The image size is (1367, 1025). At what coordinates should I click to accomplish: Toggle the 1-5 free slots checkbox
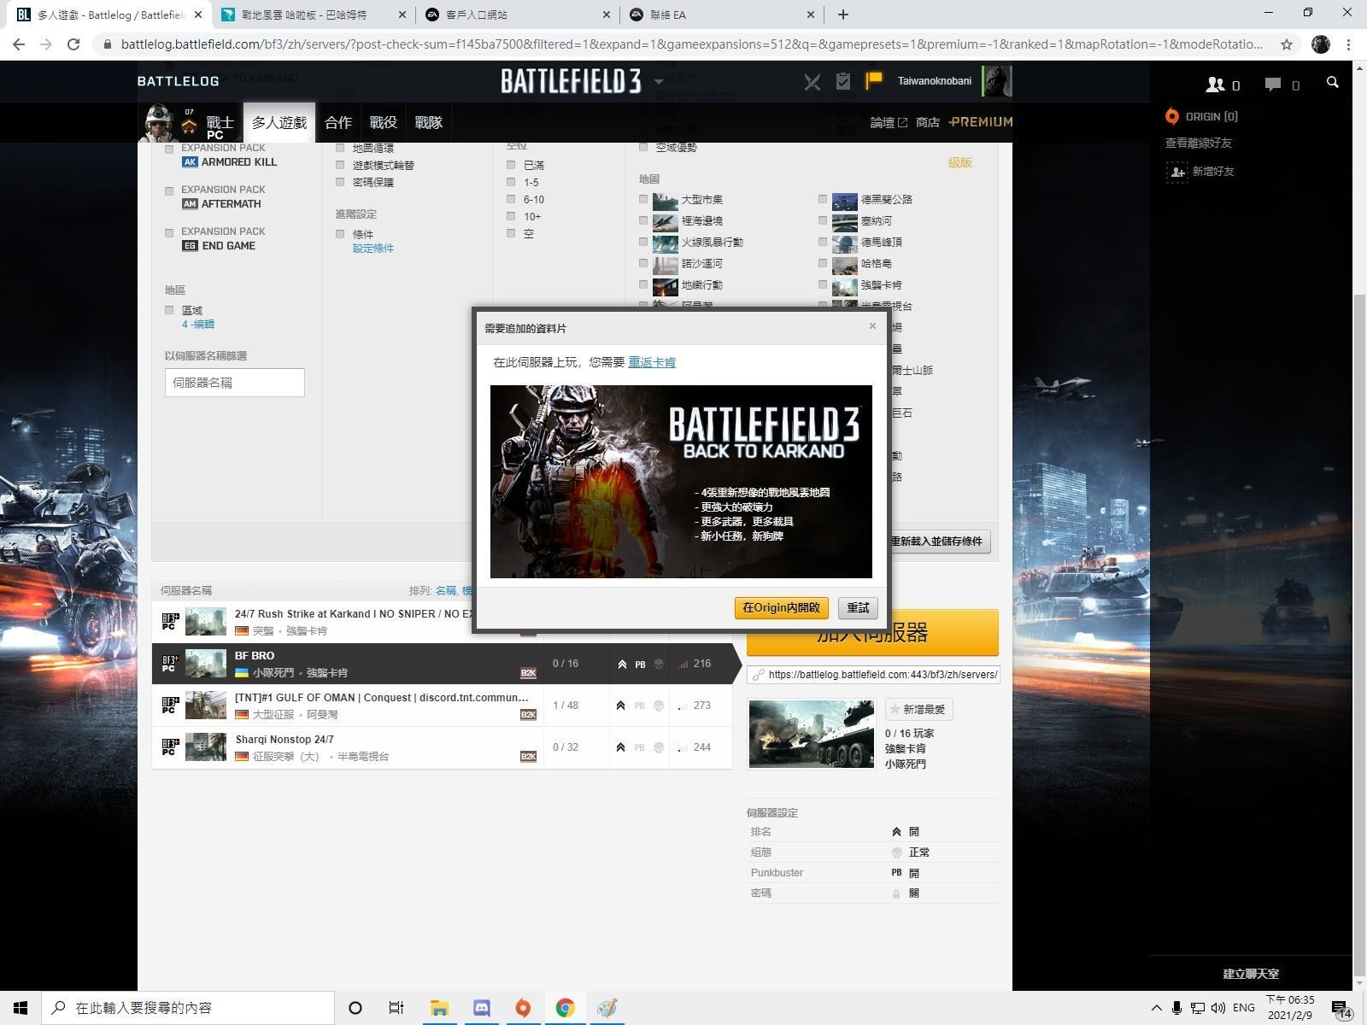point(511,182)
